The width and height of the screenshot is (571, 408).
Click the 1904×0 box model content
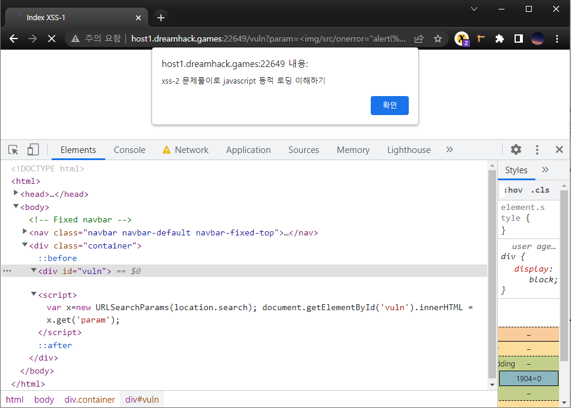click(x=528, y=378)
